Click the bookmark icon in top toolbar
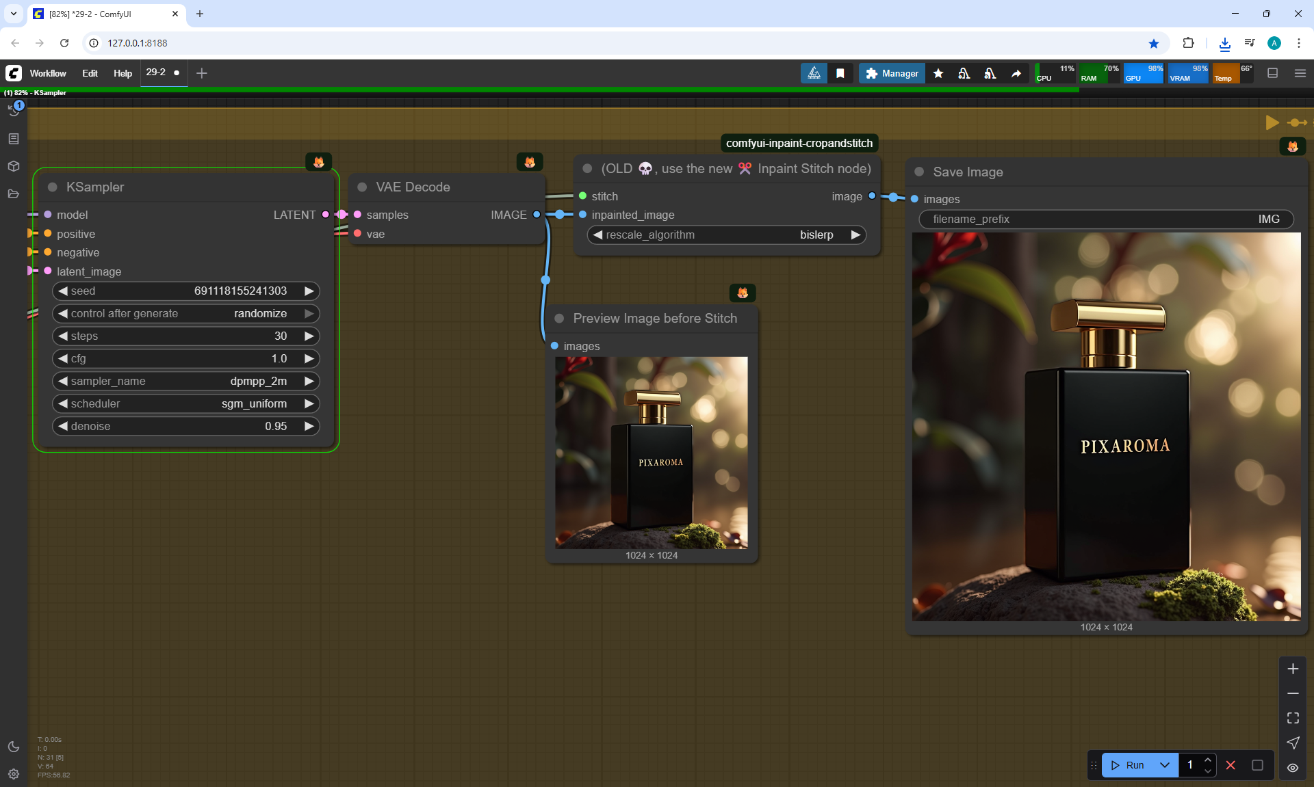The image size is (1314, 787). pyautogui.click(x=840, y=73)
